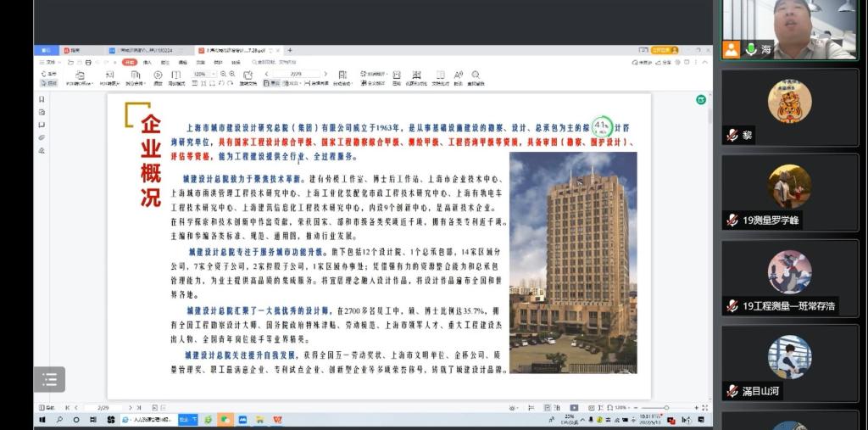Switch to the 稻壳 document tab

[x=73, y=50]
